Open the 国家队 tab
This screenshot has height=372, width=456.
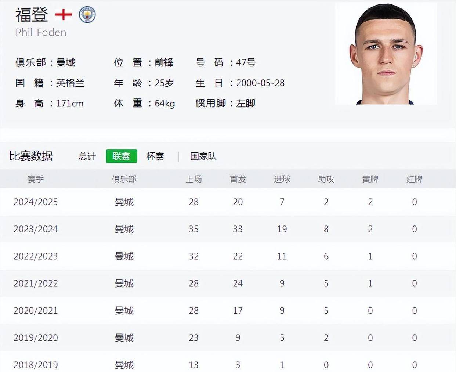[x=203, y=156]
